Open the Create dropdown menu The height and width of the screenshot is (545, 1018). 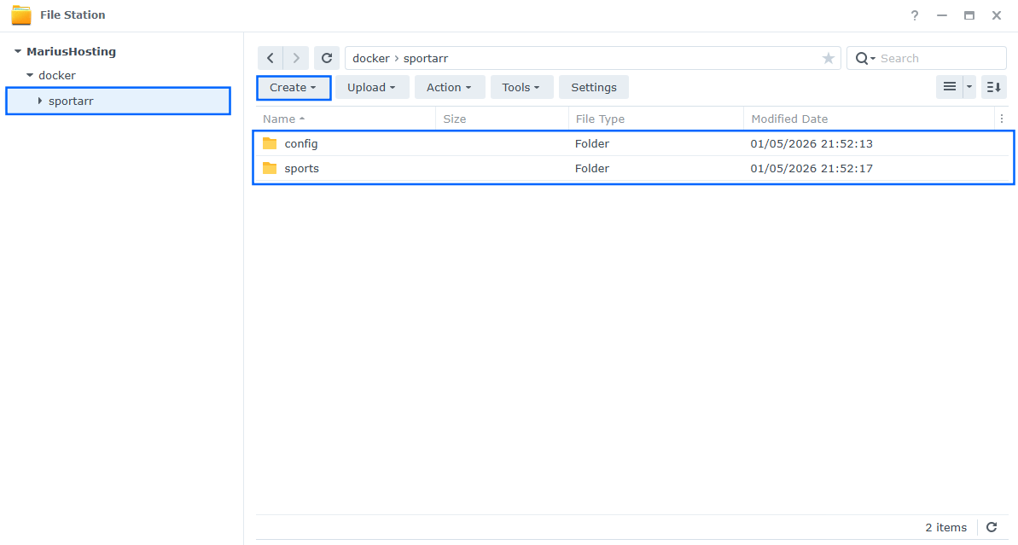click(x=293, y=86)
